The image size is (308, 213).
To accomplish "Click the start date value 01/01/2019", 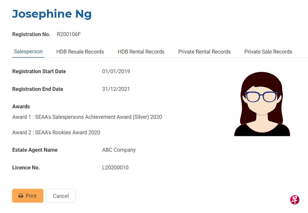I will pos(116,71).
